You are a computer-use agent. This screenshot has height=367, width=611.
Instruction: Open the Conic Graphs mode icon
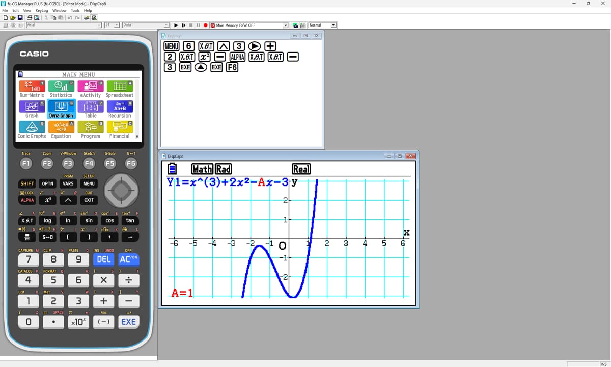(x=32, y=128)
